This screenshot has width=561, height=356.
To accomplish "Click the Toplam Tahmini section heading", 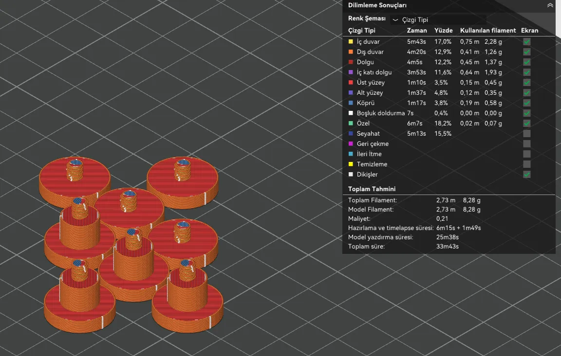I will [x=372, y=189].
